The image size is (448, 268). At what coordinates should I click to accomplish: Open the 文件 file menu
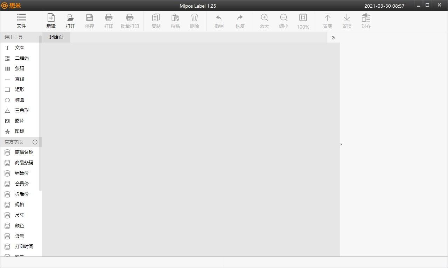point(21,21)
